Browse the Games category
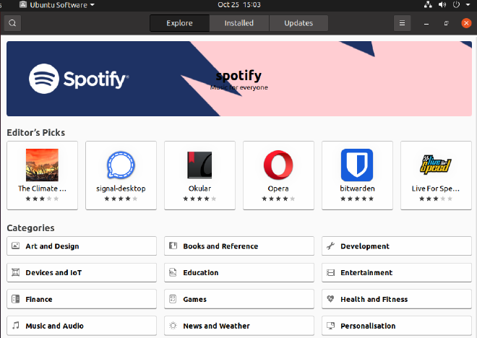This screenshot has width=477, height=338. click(239, 299)
